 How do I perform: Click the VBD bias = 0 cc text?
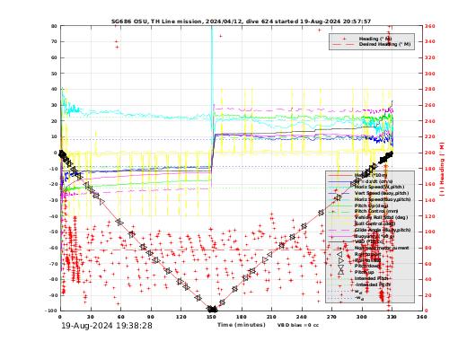(298, 325)
